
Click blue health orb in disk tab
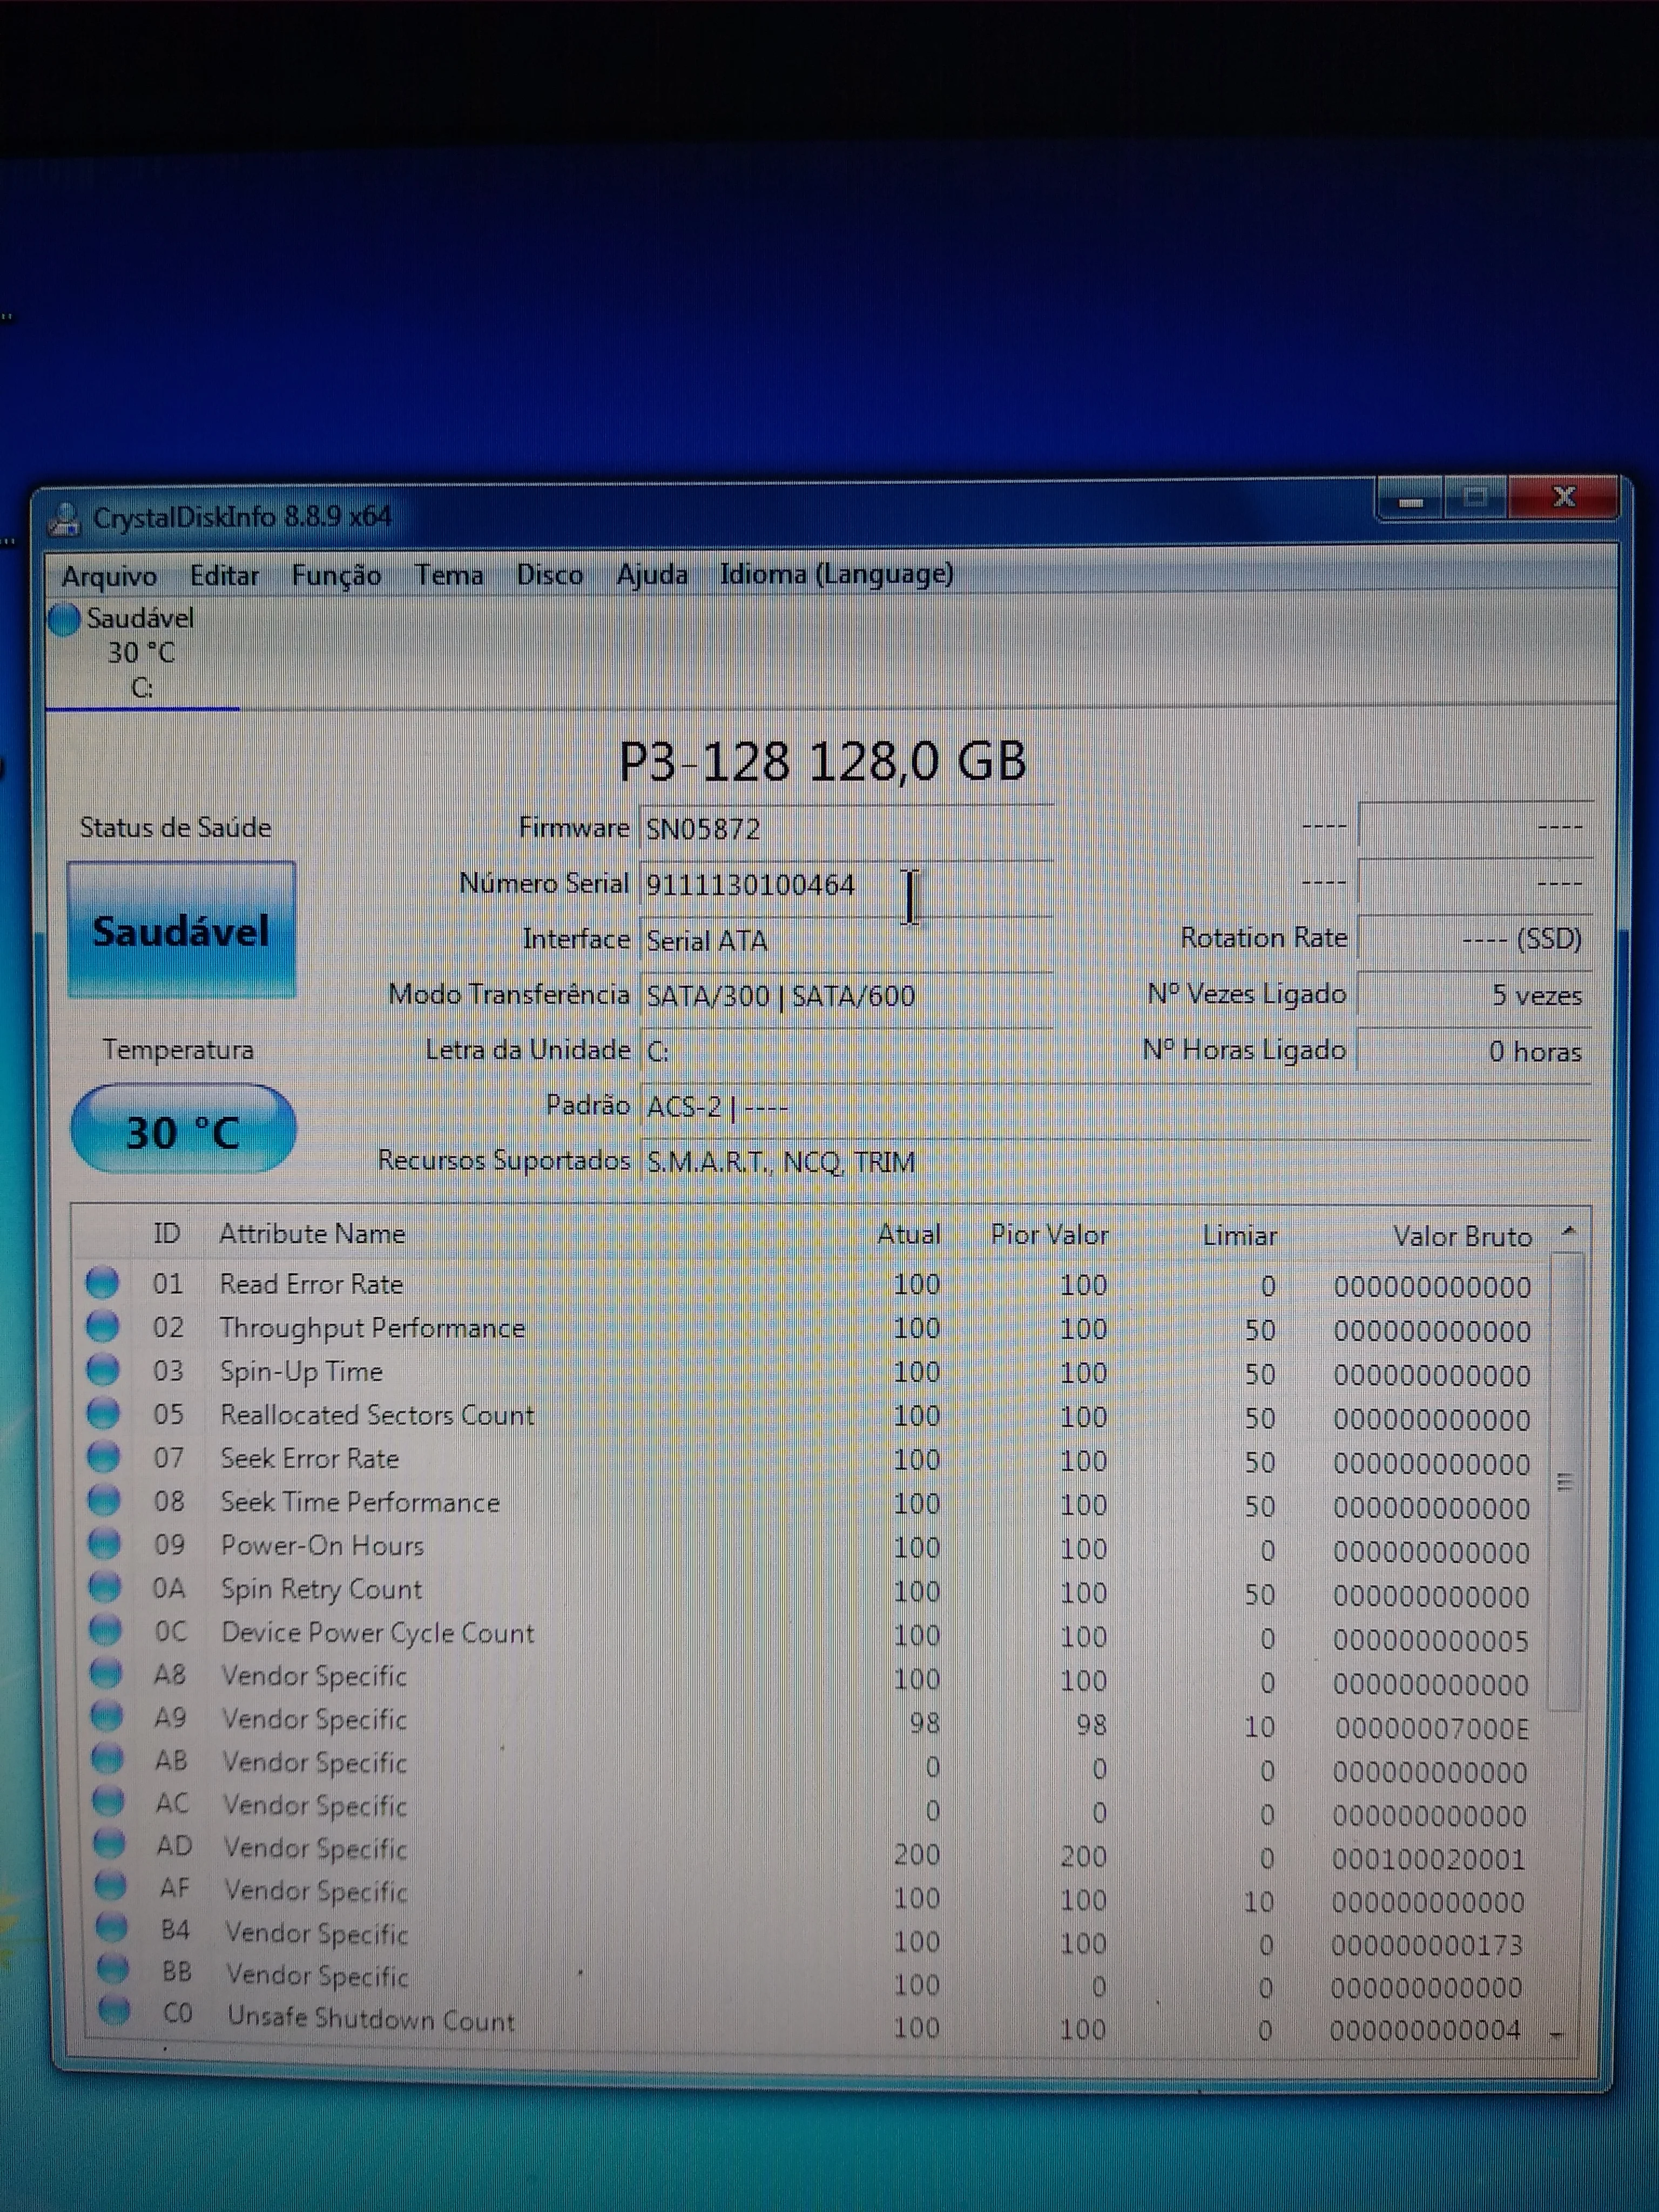click(64, 619)
